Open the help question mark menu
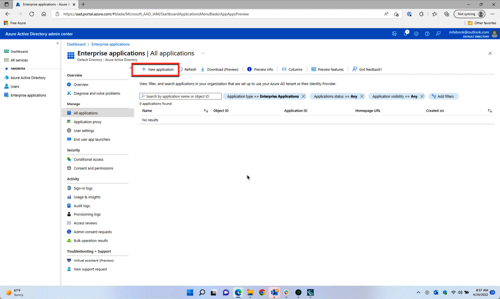500x299 pixels. (x=427, y=34)
